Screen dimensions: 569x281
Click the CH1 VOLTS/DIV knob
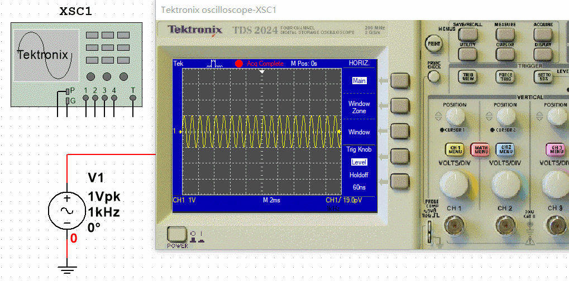454,185
